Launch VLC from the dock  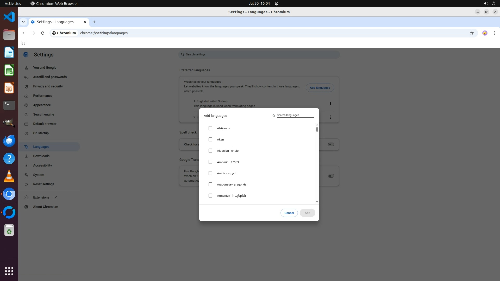(x=9, y=176)
